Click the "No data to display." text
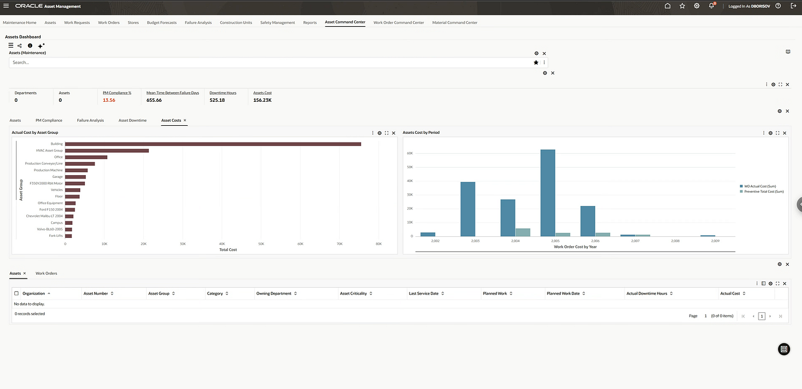This screenshot has height=389, width=802. [x=29, y=304]
